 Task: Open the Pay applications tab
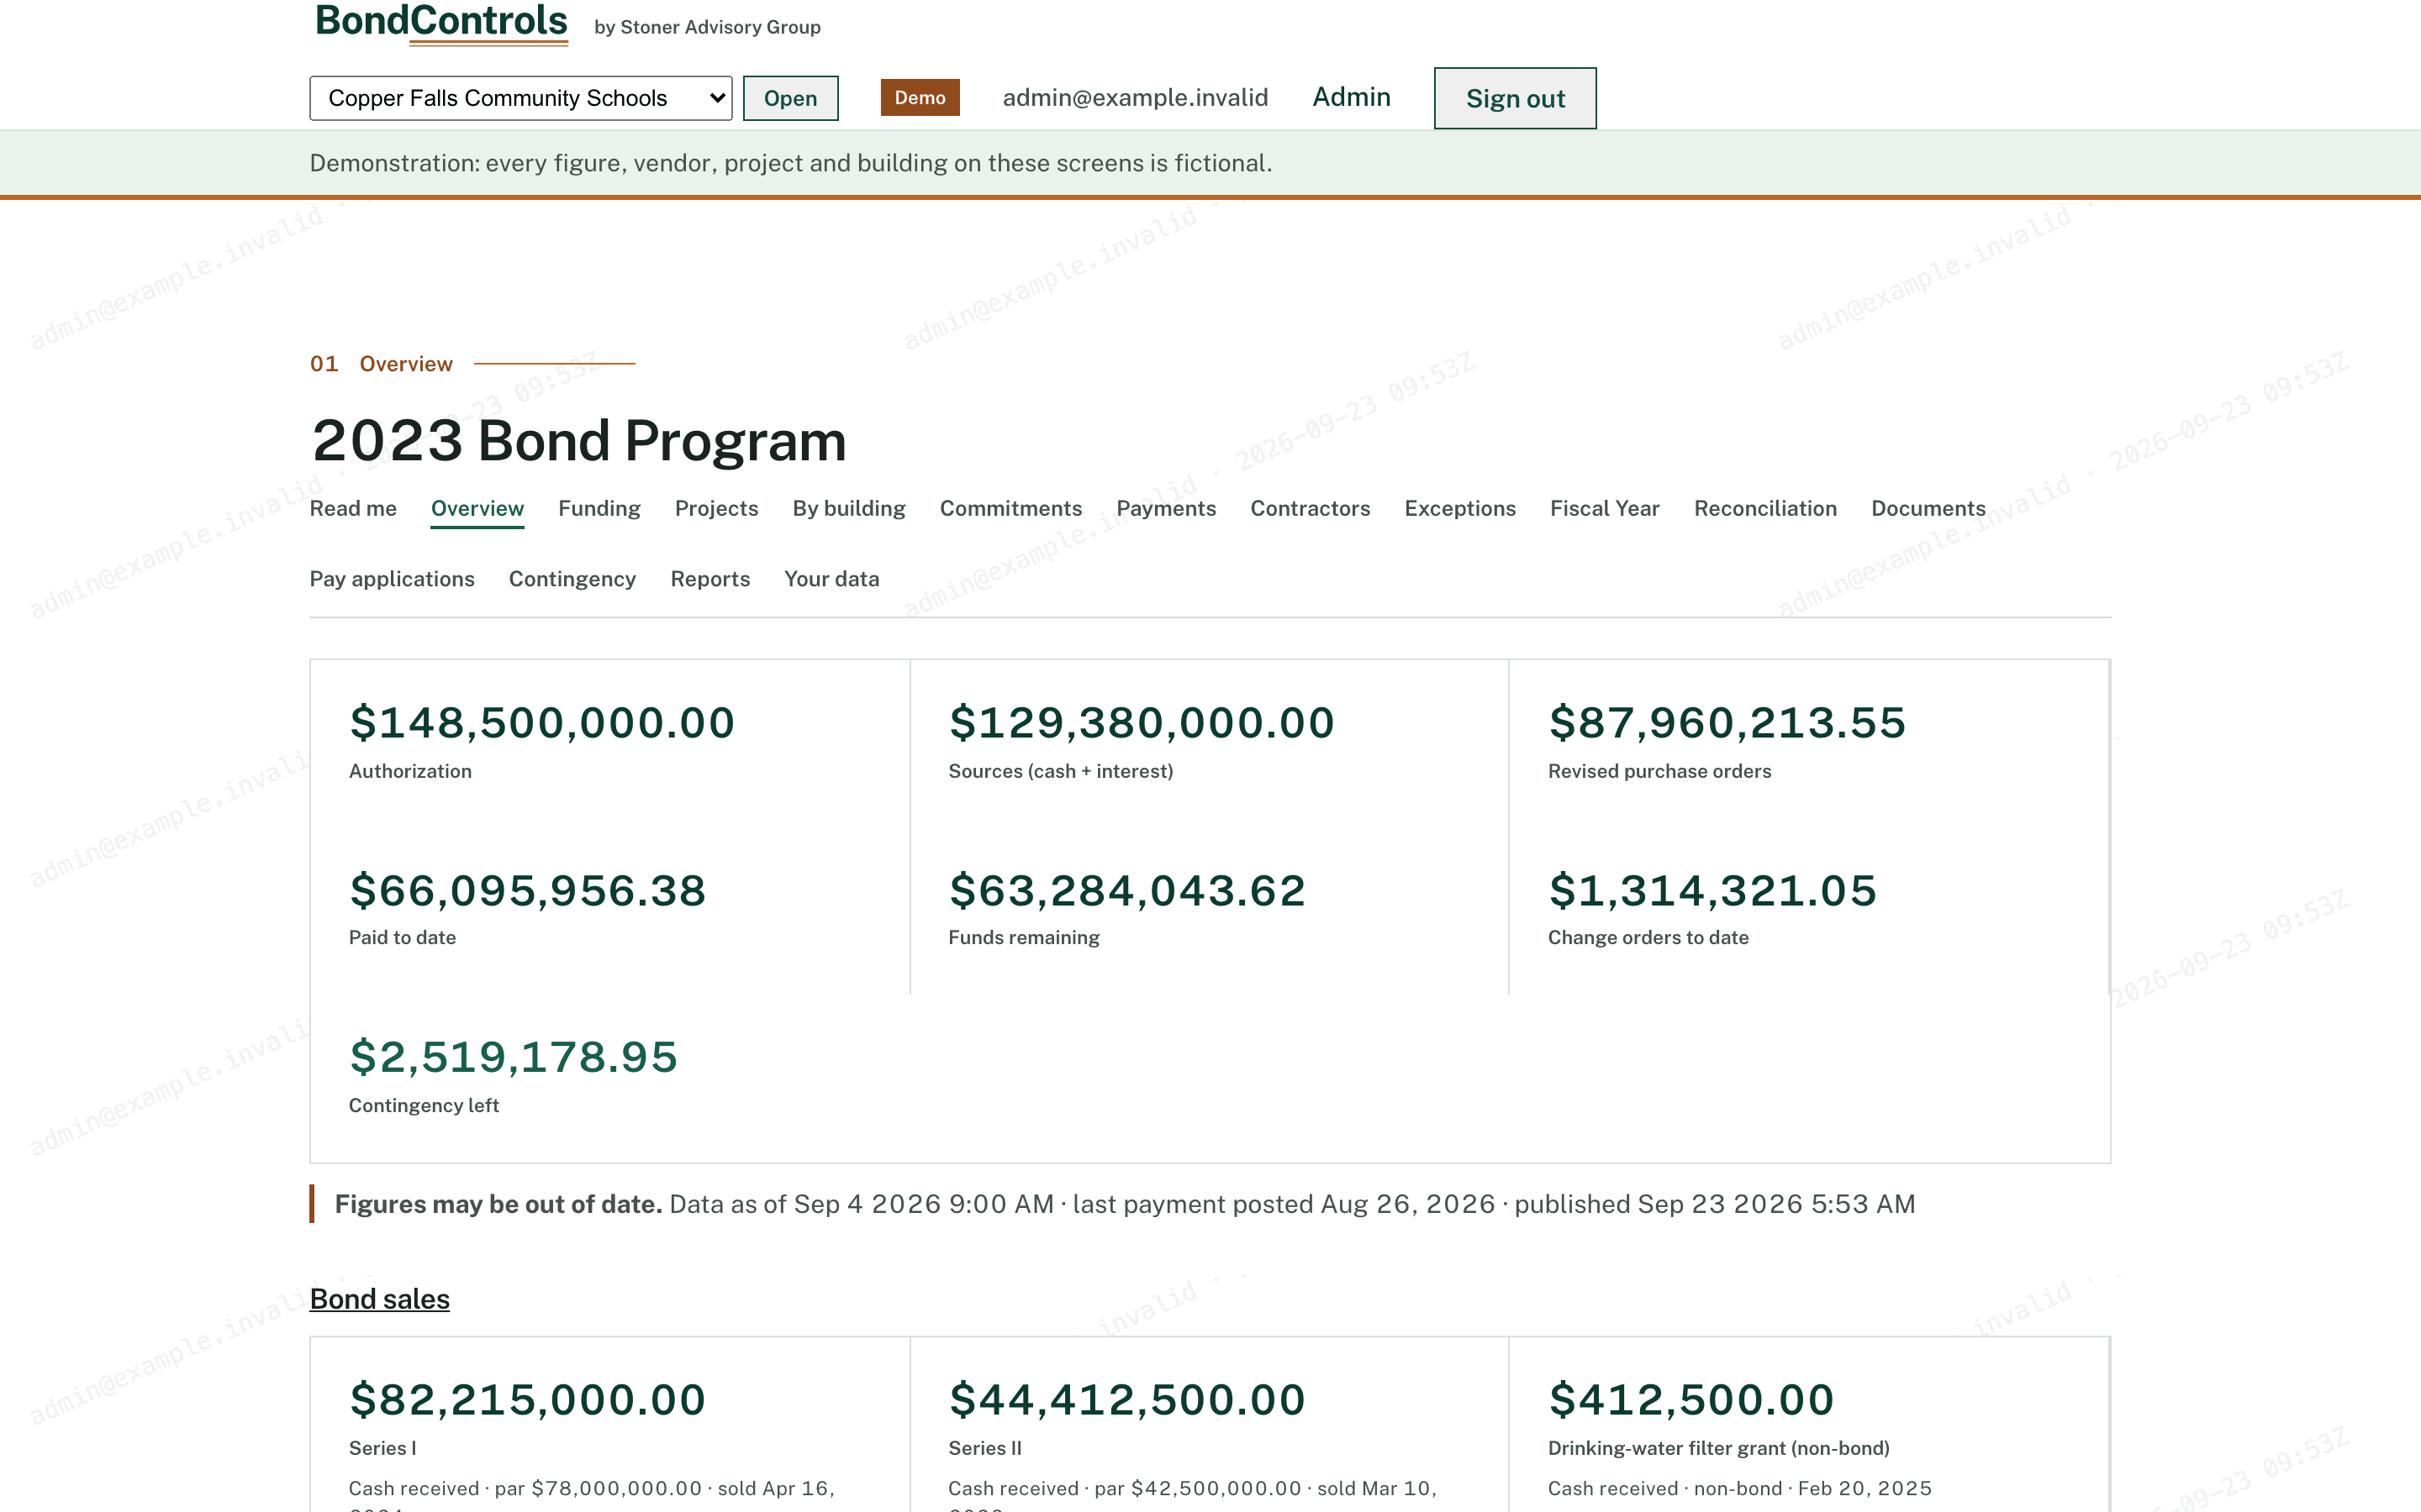pos(393,579)
